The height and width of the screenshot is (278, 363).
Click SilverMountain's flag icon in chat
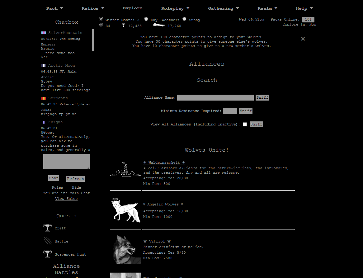point(44,33)
